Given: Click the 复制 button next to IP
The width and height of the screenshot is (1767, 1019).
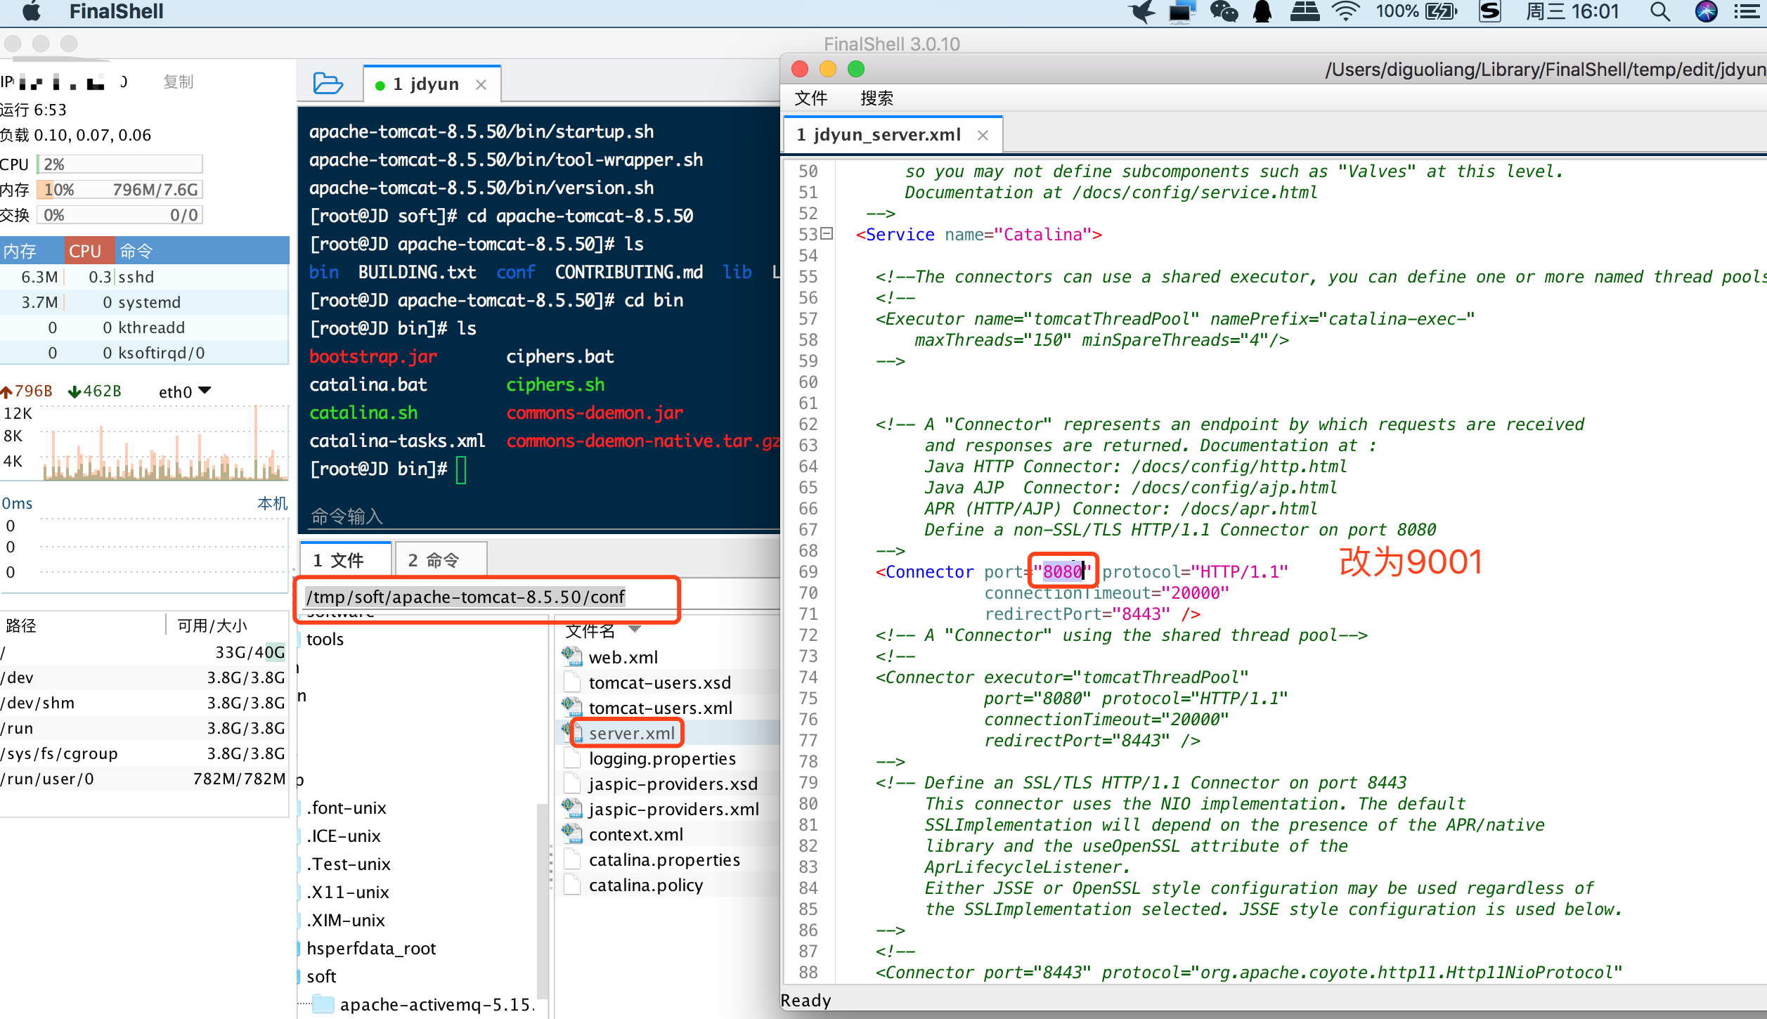Looking at the screenshot, I should pos(178,82).
